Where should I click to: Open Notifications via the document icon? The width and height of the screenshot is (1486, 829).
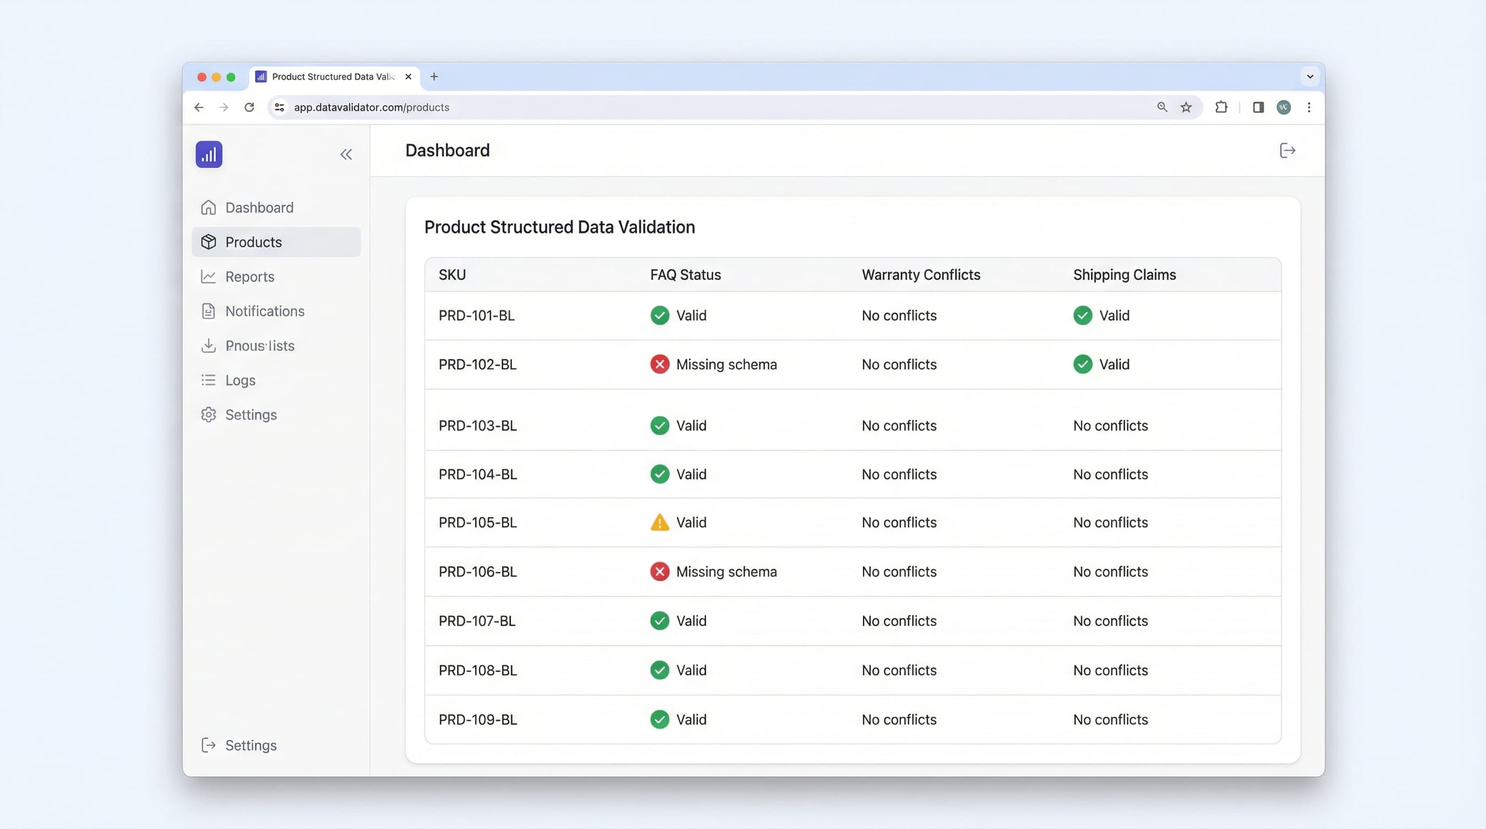(209, 311)
